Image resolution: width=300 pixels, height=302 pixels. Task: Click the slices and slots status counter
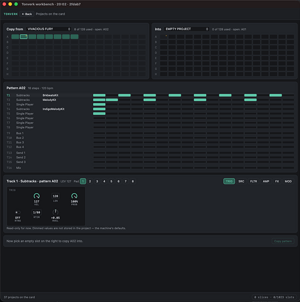(274, 297)
